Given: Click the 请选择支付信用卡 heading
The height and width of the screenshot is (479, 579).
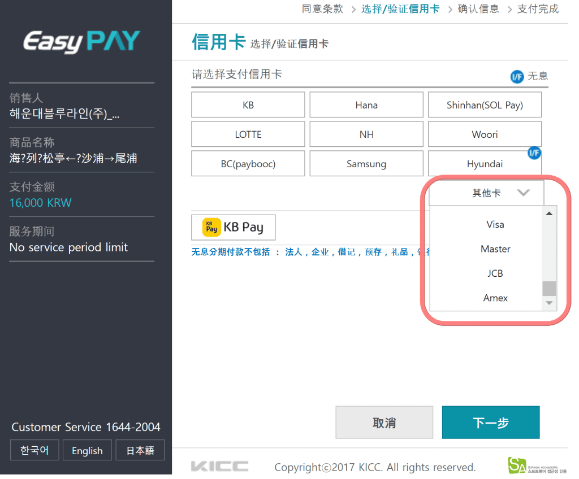Looking at the screenshot, I should pyautogui.click(x=237, y=74).
